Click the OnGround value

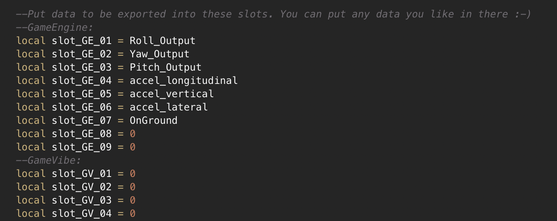pyautogui.click(x=153, y=120)
